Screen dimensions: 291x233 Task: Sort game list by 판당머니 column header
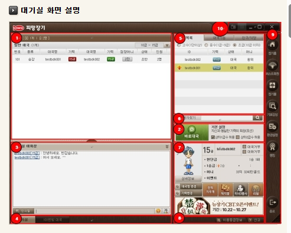(127, 51)
